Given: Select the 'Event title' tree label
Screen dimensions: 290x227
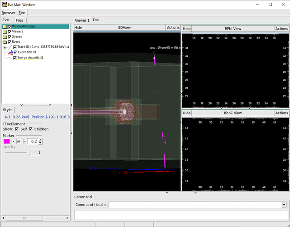Looking at the screenshot, I should coord(25,52).
